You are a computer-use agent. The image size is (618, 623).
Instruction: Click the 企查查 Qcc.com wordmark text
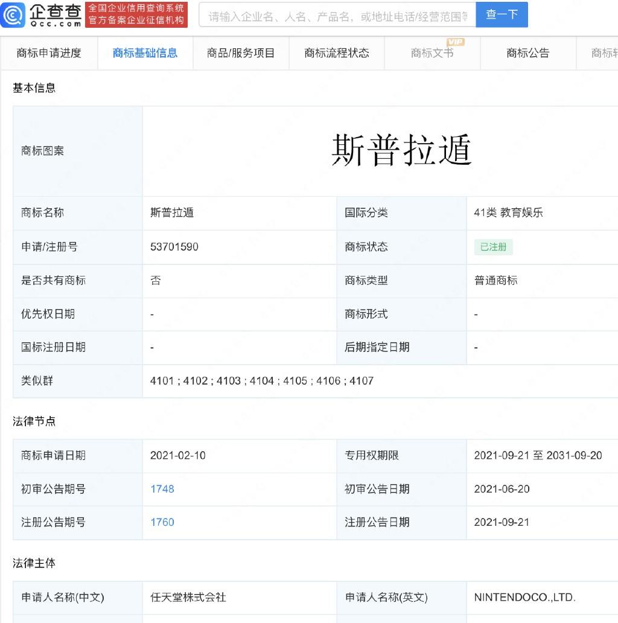click(x=56, y=14)
